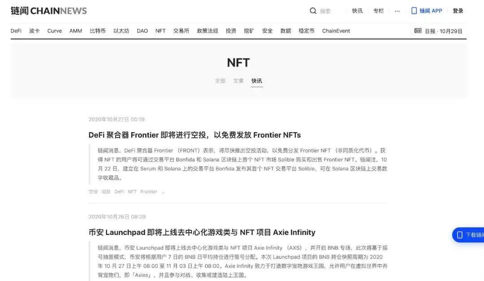Click the Axie Infinity article summary paragraph

pos(242,261)
